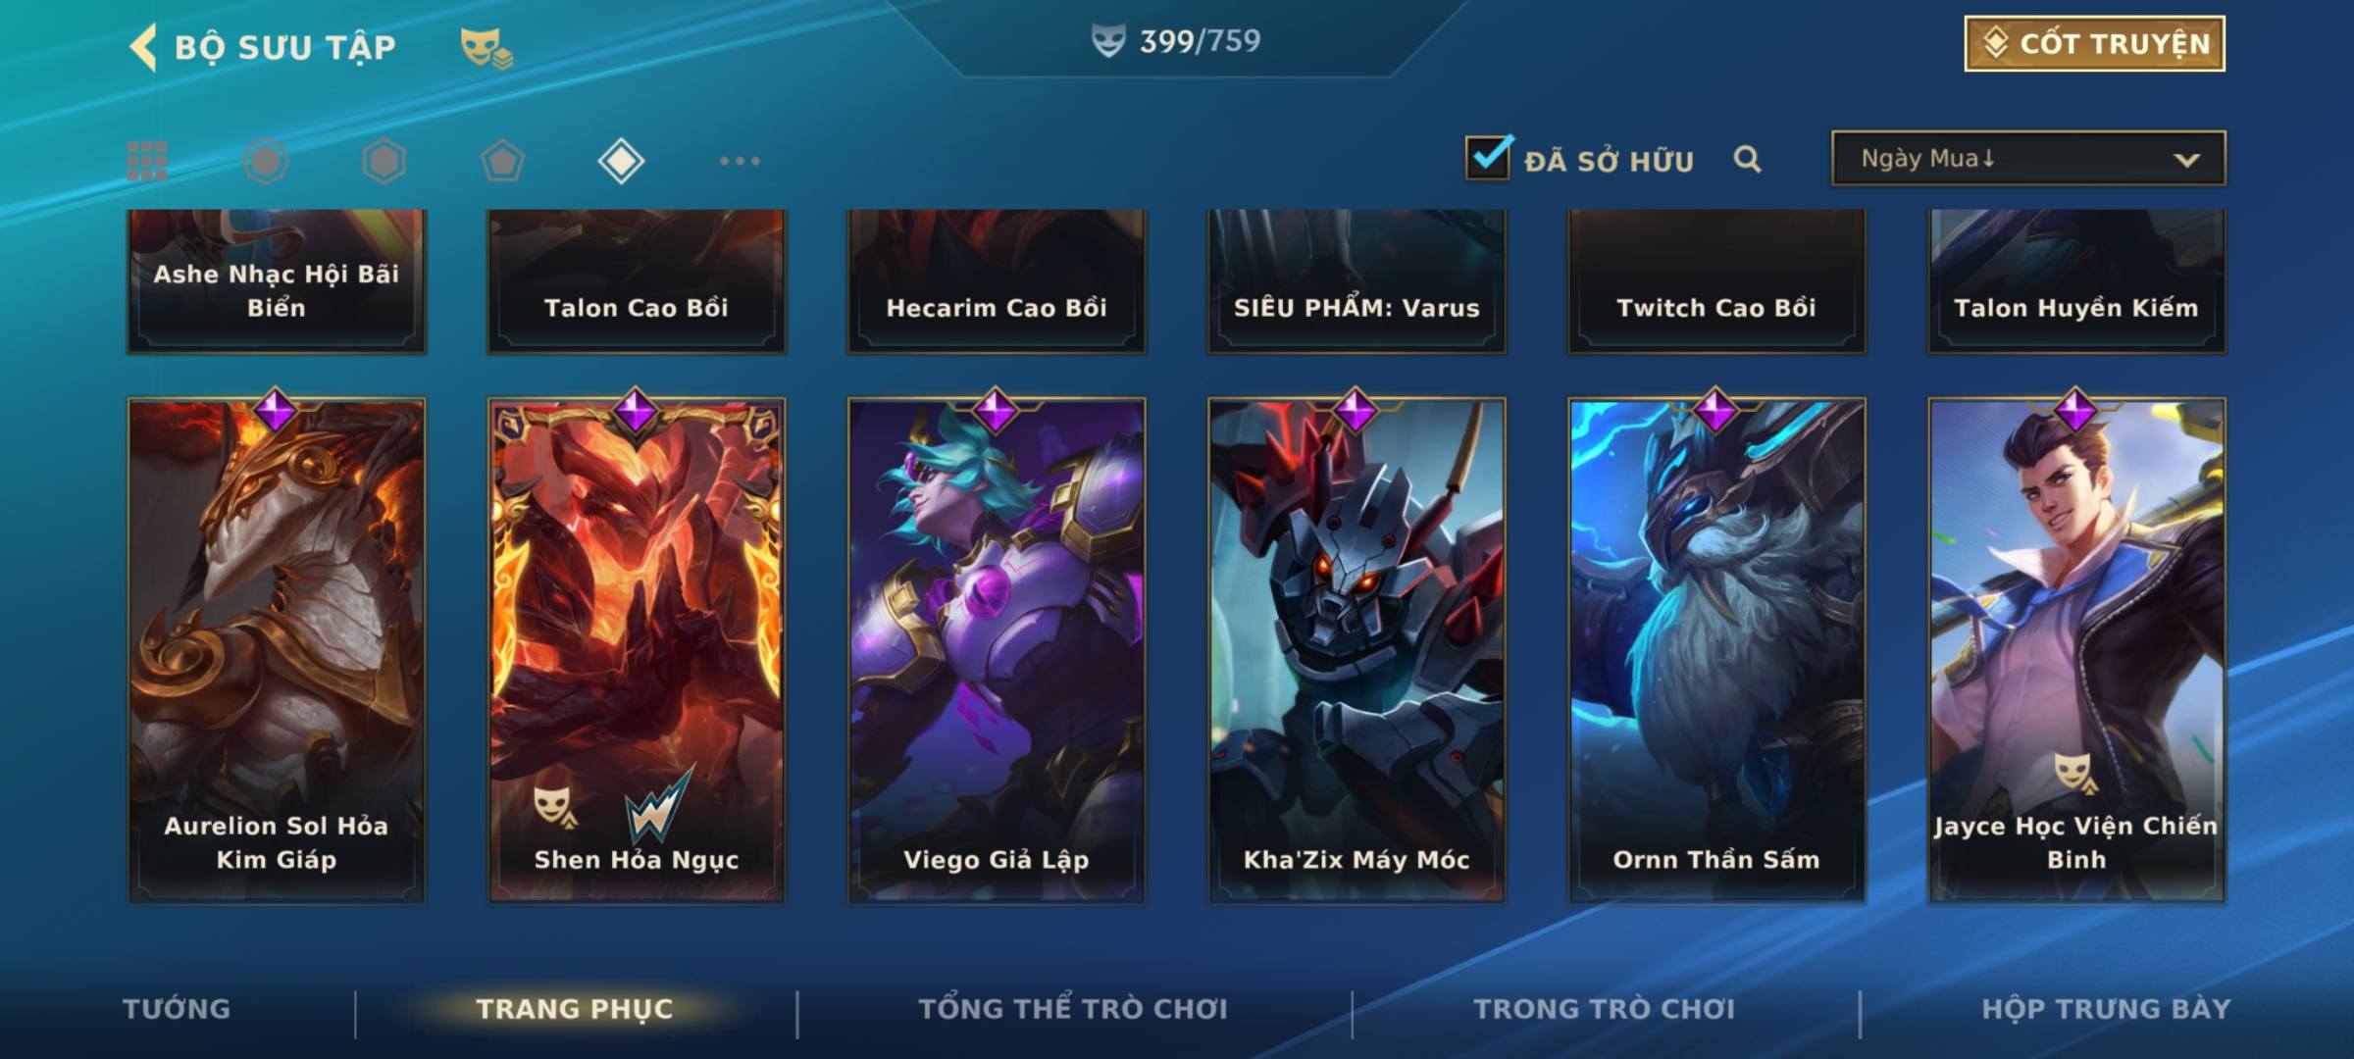Image resolution: width=2354 pixels, height=1059 pixels.
Task: Switch to the Tướng tab
Action: [x=177, y=1009]
